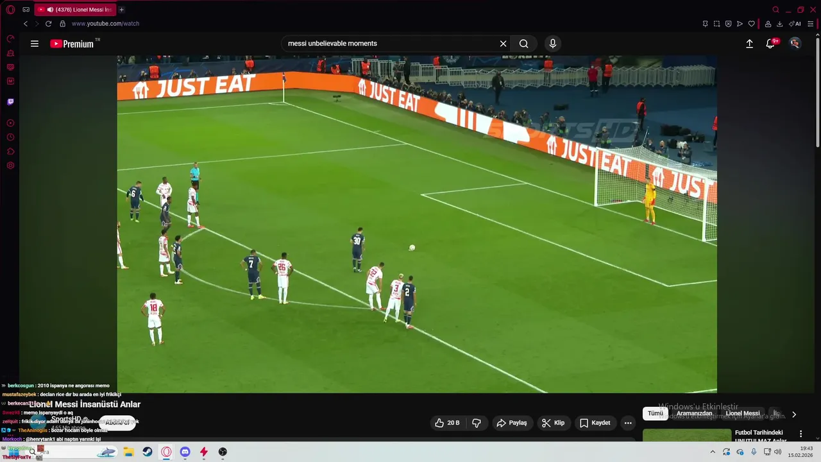Take a snapshot with capture icon
The height and width of the screenshot is (462, 821).
coord(716,24)
